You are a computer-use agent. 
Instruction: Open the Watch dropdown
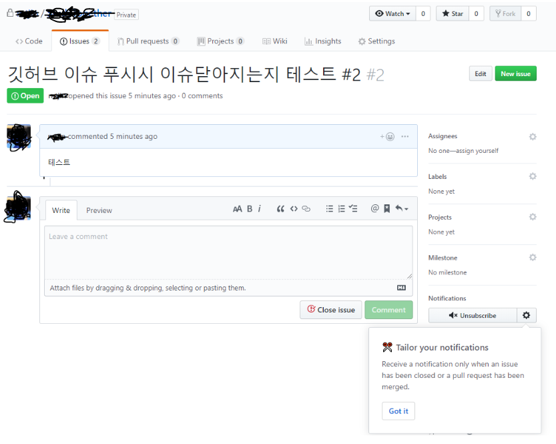click(392, 13)
